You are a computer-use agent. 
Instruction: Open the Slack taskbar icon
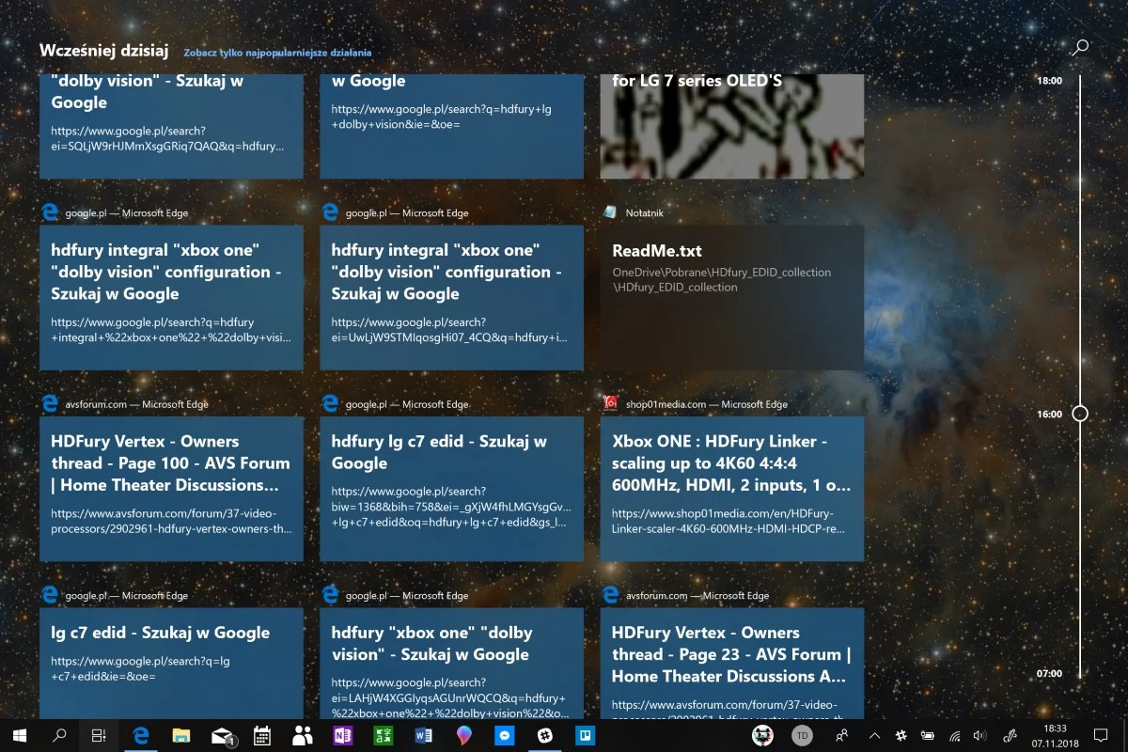[544, 736]
